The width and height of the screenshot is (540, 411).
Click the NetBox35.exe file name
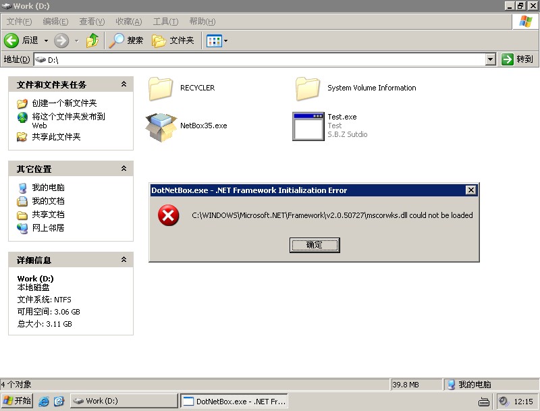click(204, 126)
